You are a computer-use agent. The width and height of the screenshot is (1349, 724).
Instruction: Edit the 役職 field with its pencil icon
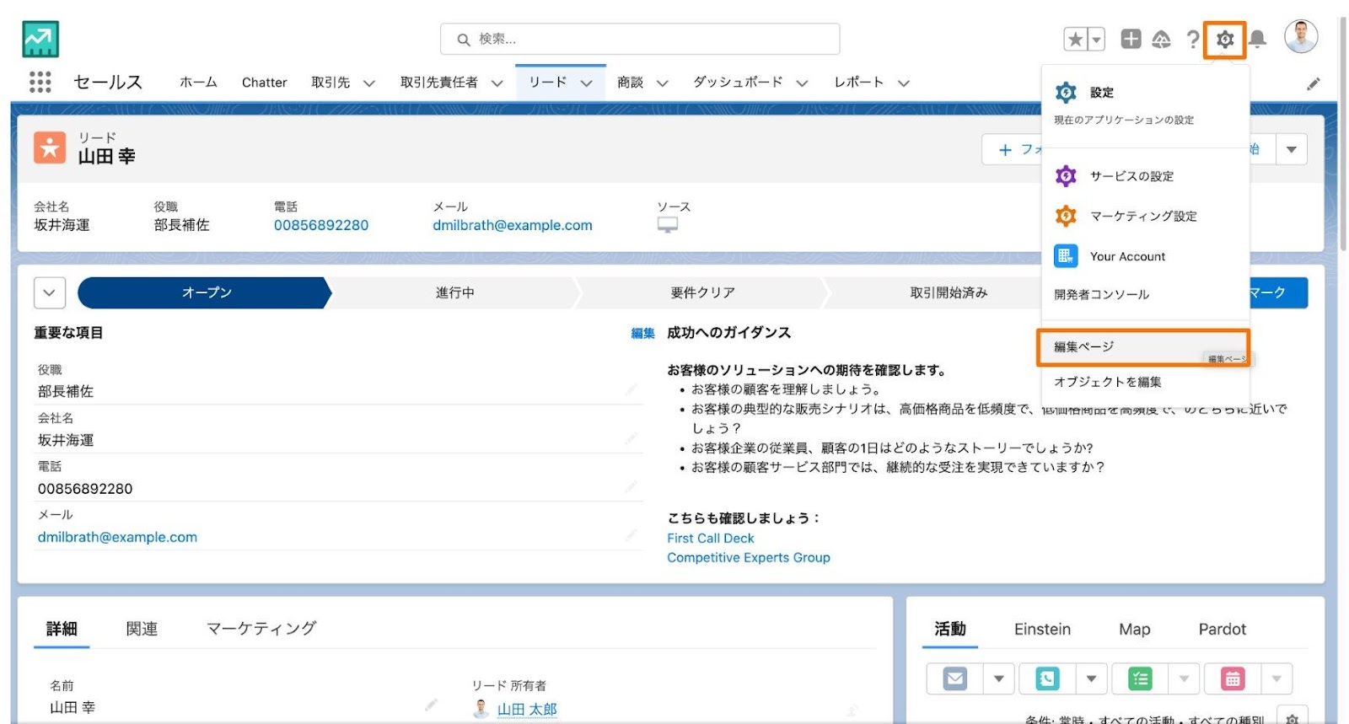tap(631, 389)
